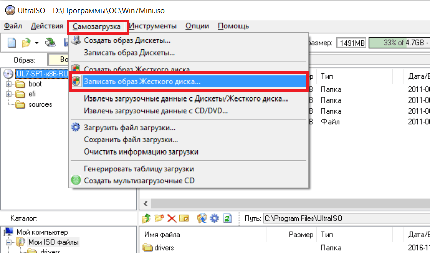Open the Файл menu
Screen dimensions: 430x253
coord(13,26)
